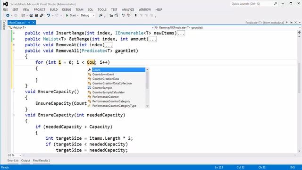302x170 pixels.
Task: Click the uncomment selection toolbar icon
Action: (129, 16)
